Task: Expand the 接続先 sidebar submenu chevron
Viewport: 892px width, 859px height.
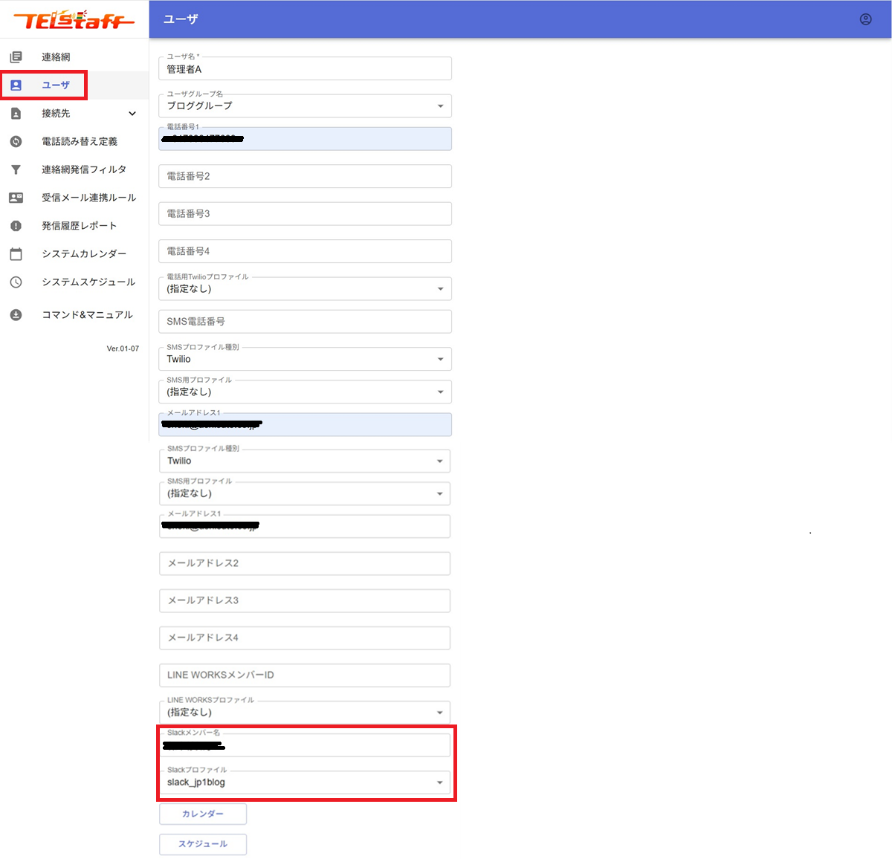Action: (x=132, y=114)
